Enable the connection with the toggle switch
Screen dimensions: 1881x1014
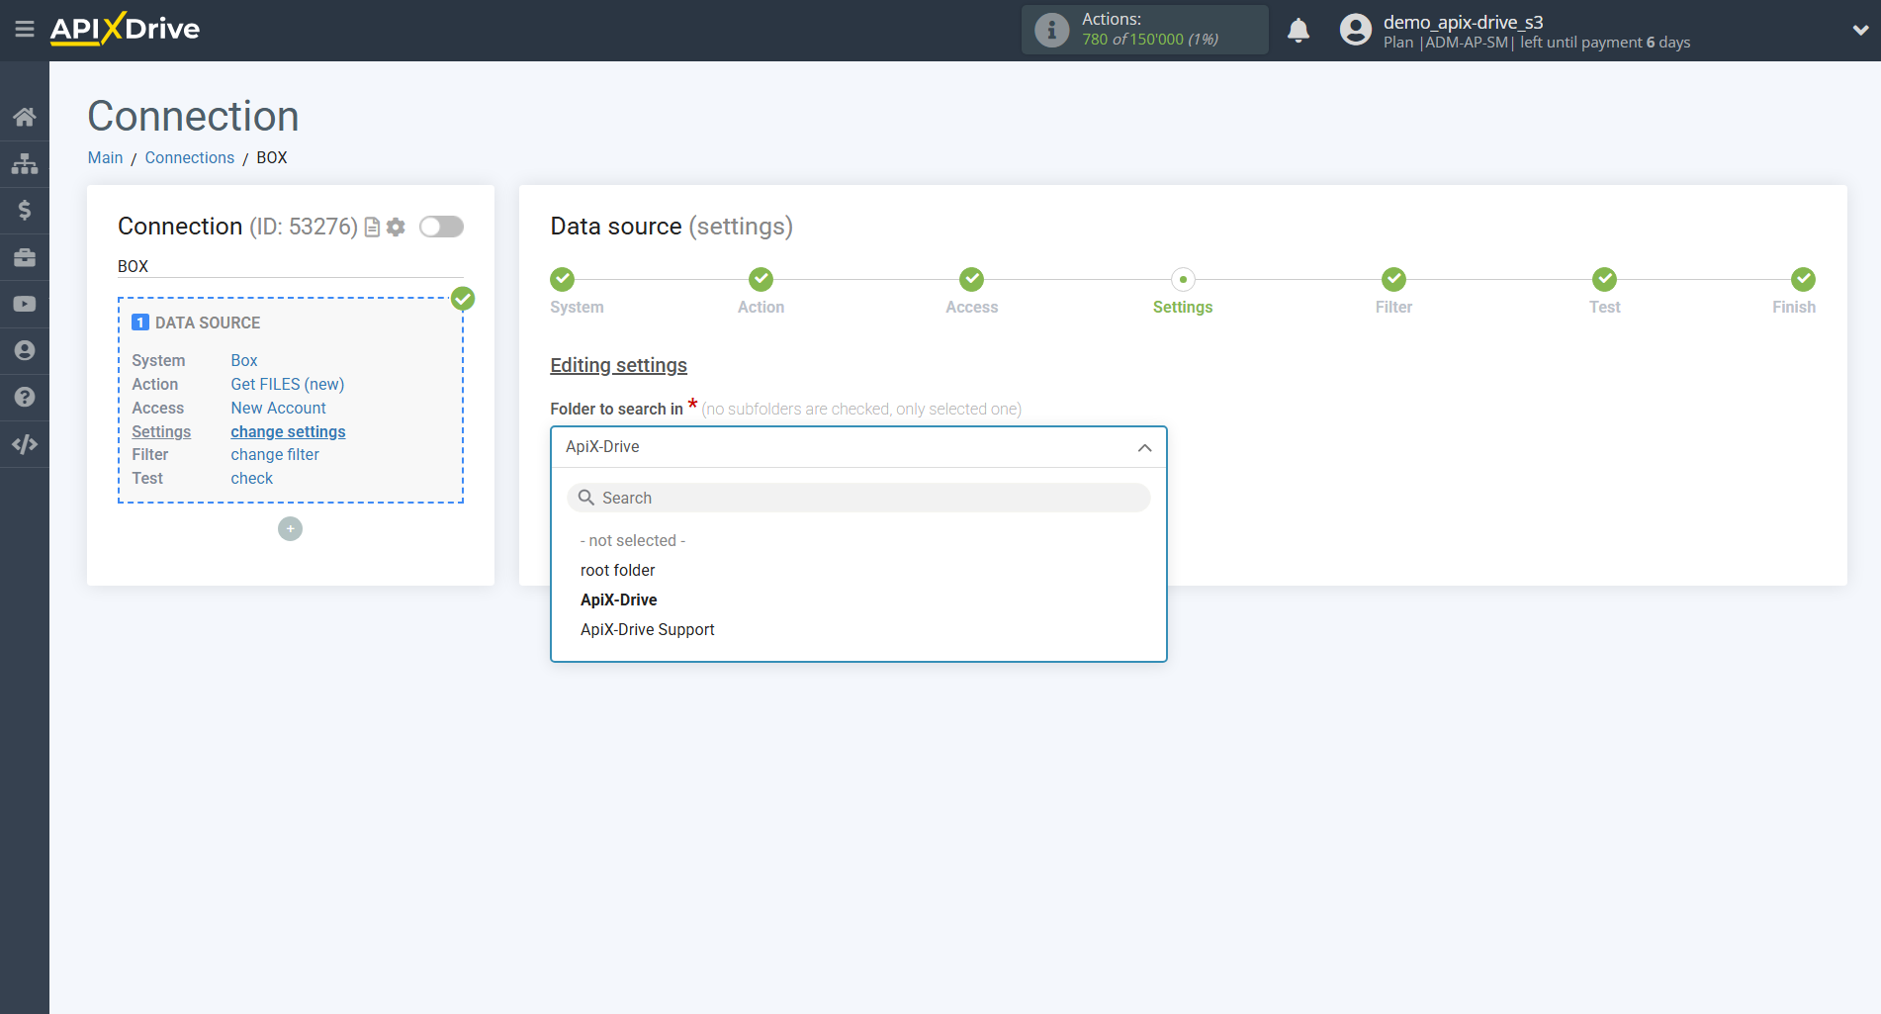point(441,227)
